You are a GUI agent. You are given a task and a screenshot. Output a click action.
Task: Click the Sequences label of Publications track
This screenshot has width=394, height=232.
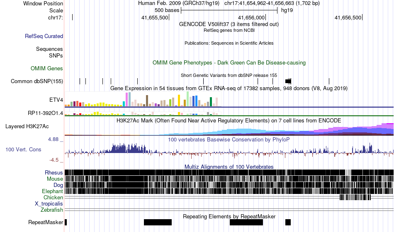pos(49,49)
